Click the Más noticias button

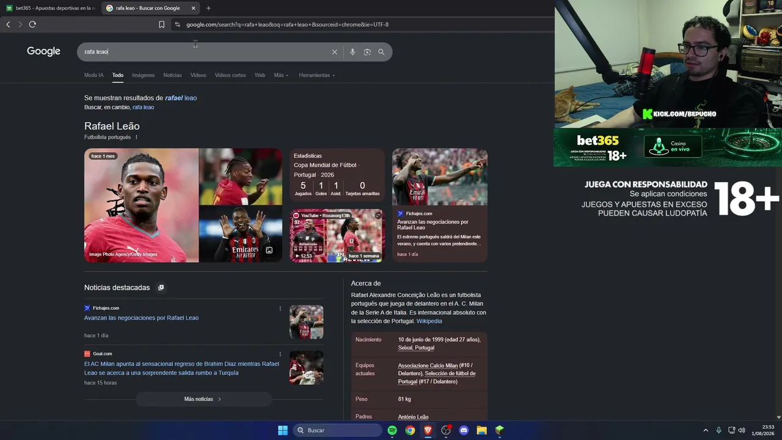[203, 399]
